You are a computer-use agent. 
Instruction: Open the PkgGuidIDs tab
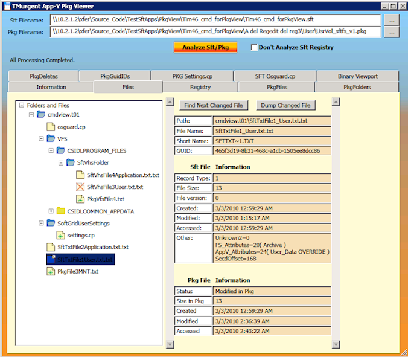click(115, 76)
